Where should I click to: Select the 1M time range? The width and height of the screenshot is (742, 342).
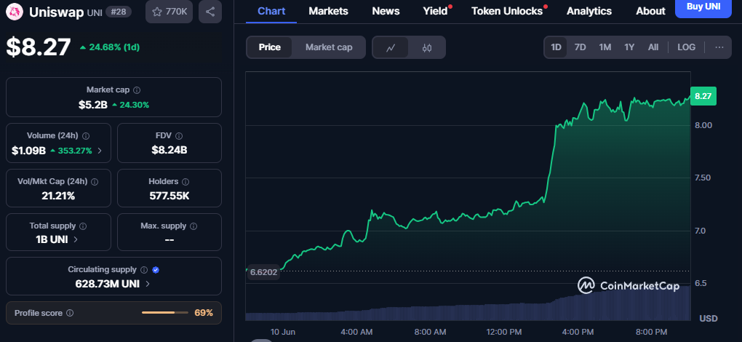tap(605, 47)
